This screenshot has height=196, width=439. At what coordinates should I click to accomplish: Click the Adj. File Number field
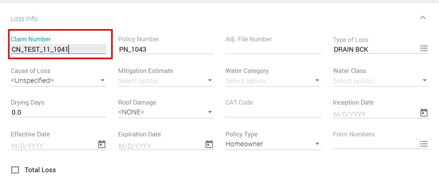click(x=273, y=49)
